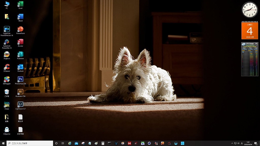
Task: Open the red 64 taskbar icon
Action: click(129, 143)
